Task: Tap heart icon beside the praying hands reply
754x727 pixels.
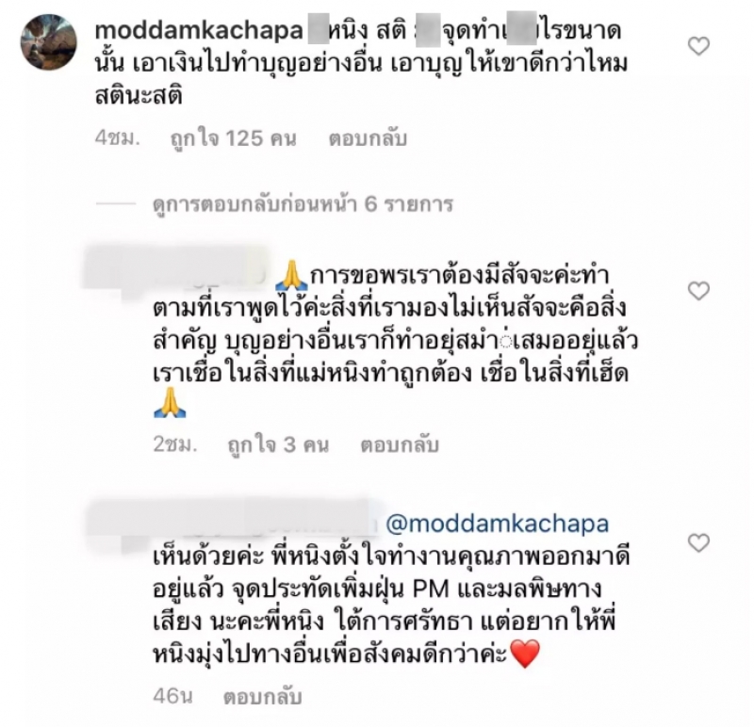Action: (698, 291)
